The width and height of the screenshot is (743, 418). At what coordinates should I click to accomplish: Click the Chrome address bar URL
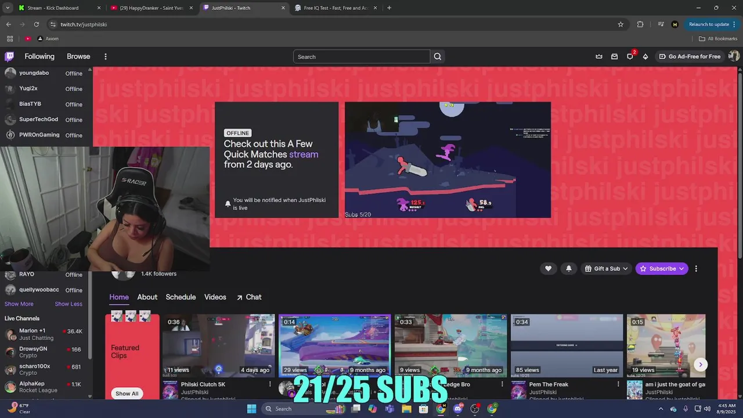click(84, 24)
